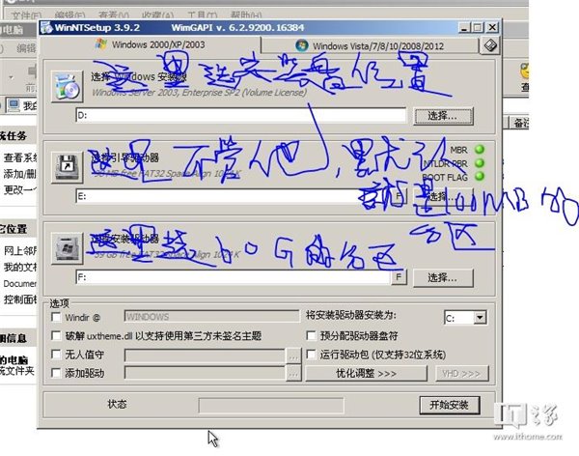Screen dimensions: 579x456
Task: Click the BOOT FLAG green status light
Action: (480, 177)
